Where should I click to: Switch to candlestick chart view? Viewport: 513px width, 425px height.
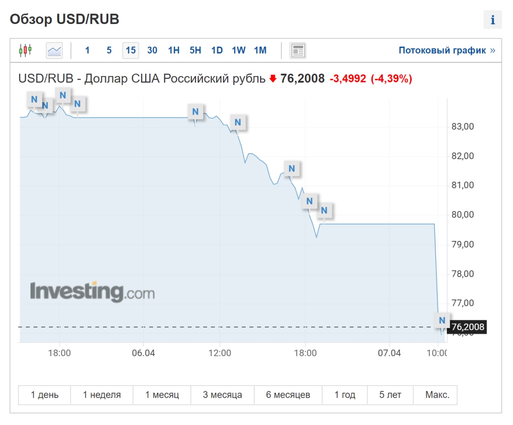pyautogui.click(x=25, y=51)
